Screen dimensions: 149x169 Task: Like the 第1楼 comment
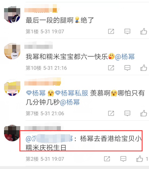pos(144,31)
